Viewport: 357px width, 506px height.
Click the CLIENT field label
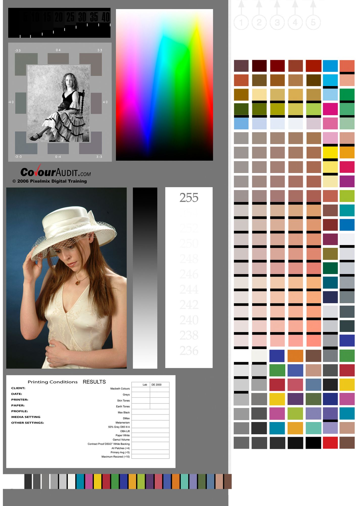tap(18, 388)
